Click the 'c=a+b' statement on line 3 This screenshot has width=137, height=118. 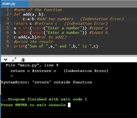coord(29,19)
